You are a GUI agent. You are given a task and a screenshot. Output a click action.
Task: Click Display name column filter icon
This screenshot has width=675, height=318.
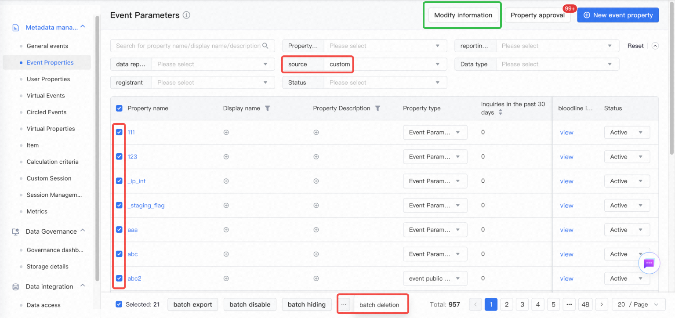point(267,108)
